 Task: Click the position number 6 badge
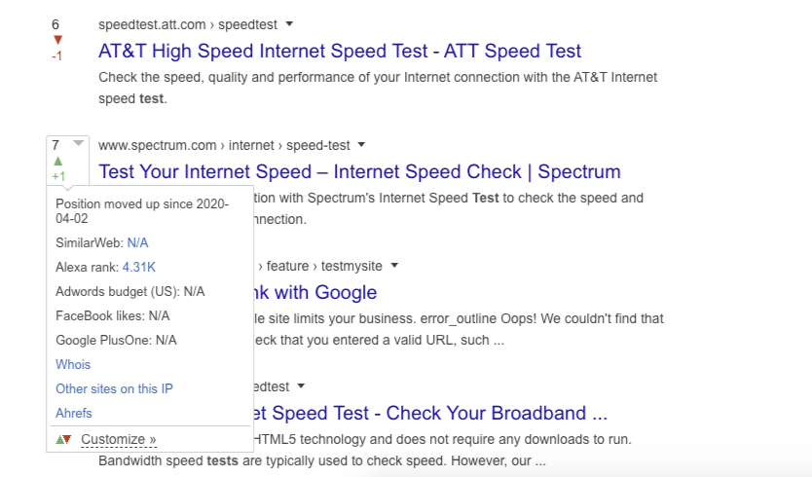pos(55,23)
